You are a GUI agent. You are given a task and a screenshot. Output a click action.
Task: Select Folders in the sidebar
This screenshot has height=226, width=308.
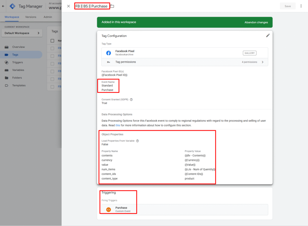tap(17, 78)
